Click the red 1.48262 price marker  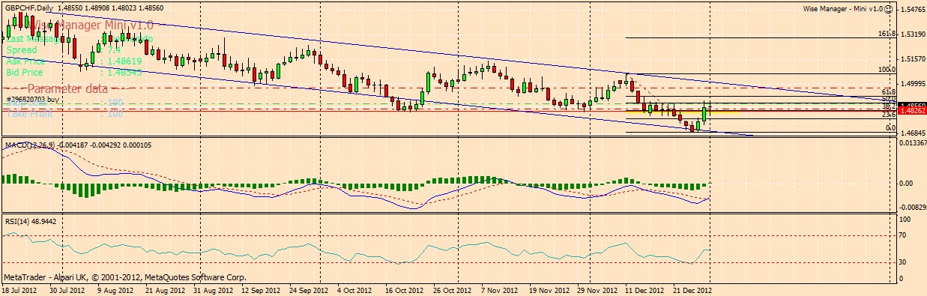tap(912, 111)
